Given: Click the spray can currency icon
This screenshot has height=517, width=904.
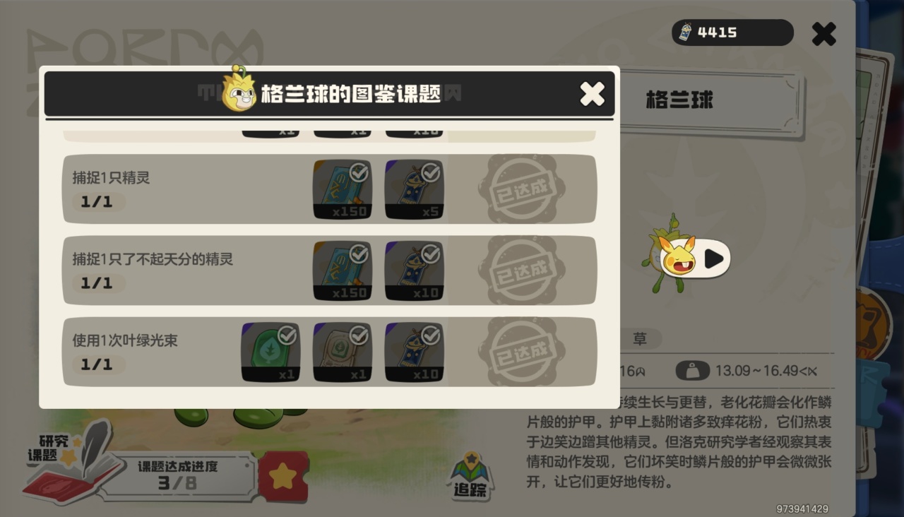Looking at the screenshot, I should coord(685,32).
